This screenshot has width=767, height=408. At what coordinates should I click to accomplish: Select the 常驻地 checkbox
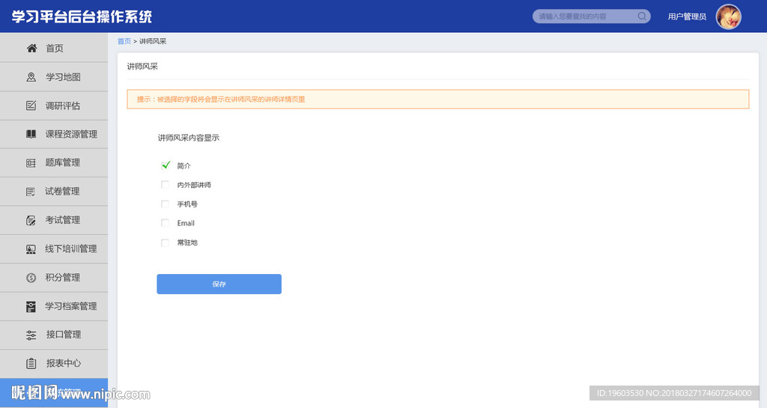[x=165, y=243]
